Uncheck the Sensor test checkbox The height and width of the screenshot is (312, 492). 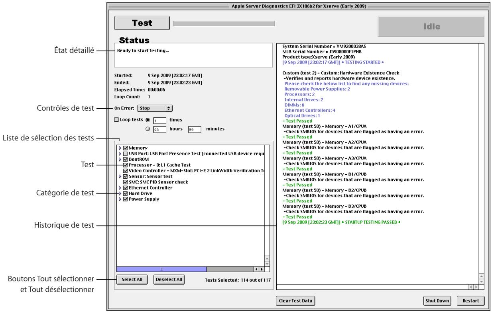tap(126, 176)
